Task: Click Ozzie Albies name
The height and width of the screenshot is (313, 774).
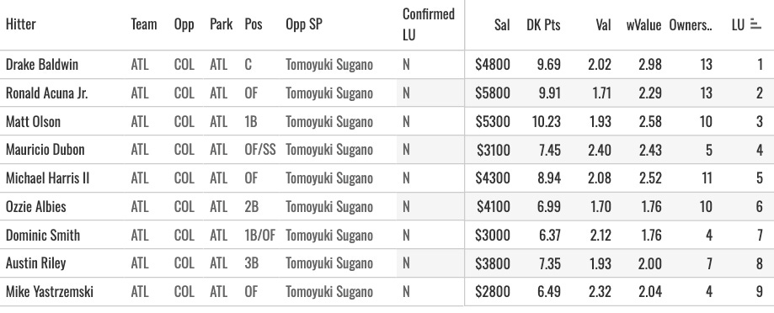Action: tap(35, 206)
